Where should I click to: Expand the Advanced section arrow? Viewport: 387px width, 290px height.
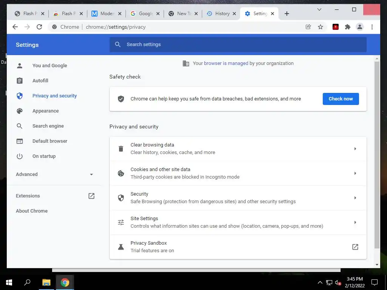[x=91, y=174]
